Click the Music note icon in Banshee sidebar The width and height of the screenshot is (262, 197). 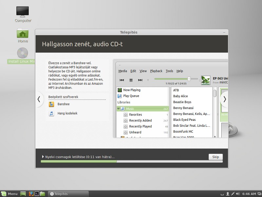pos(122,109)
